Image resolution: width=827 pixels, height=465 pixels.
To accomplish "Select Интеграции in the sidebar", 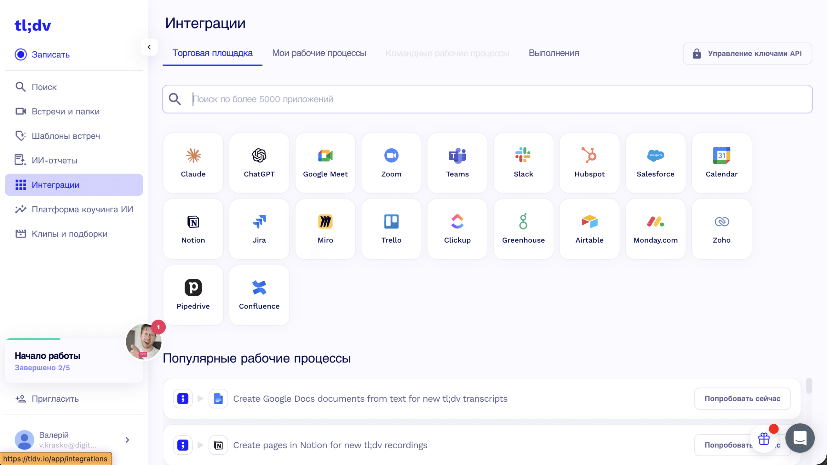I will point(74,185).
